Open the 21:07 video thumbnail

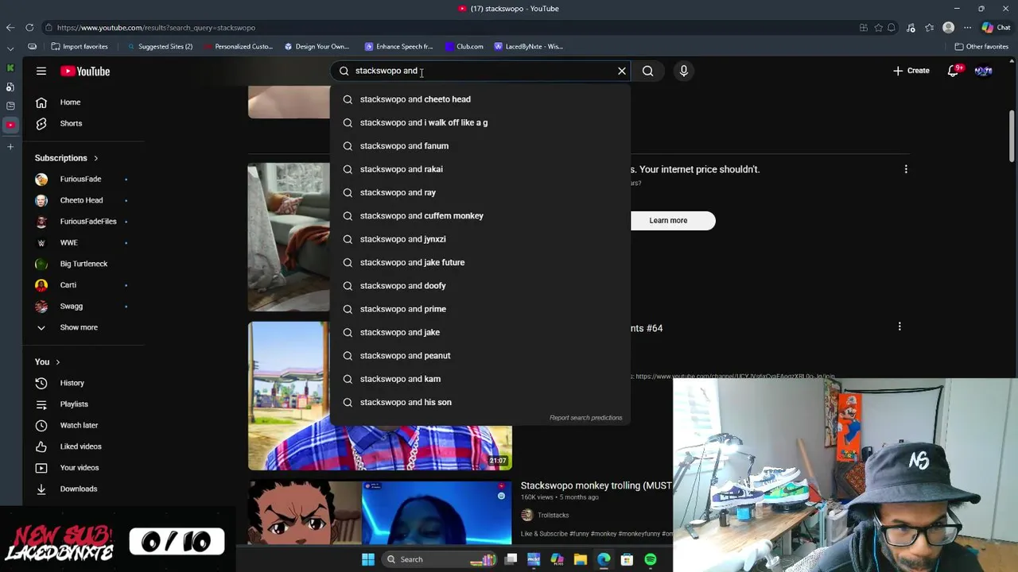pos(380,396)
